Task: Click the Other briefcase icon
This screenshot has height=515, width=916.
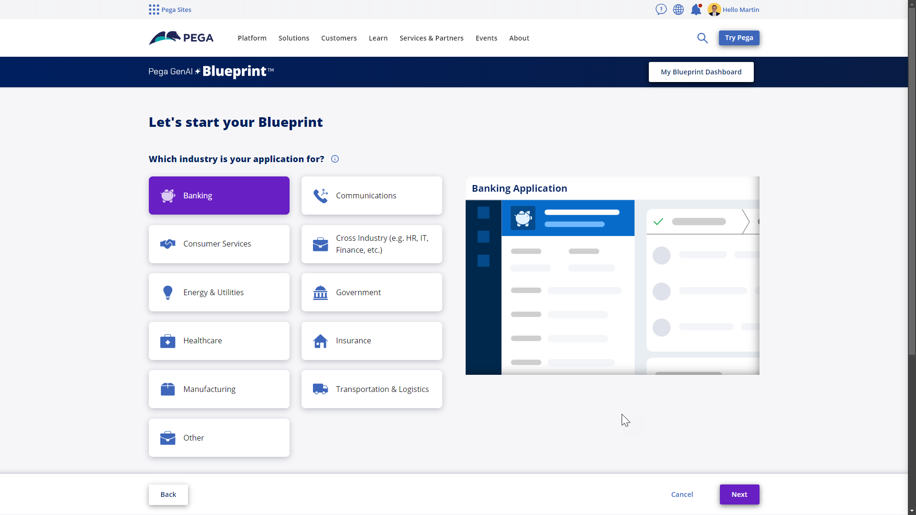Action: 167,438
